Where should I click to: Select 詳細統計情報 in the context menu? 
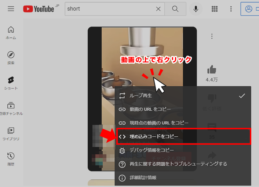pyautogui.click(x=183, y=178)
